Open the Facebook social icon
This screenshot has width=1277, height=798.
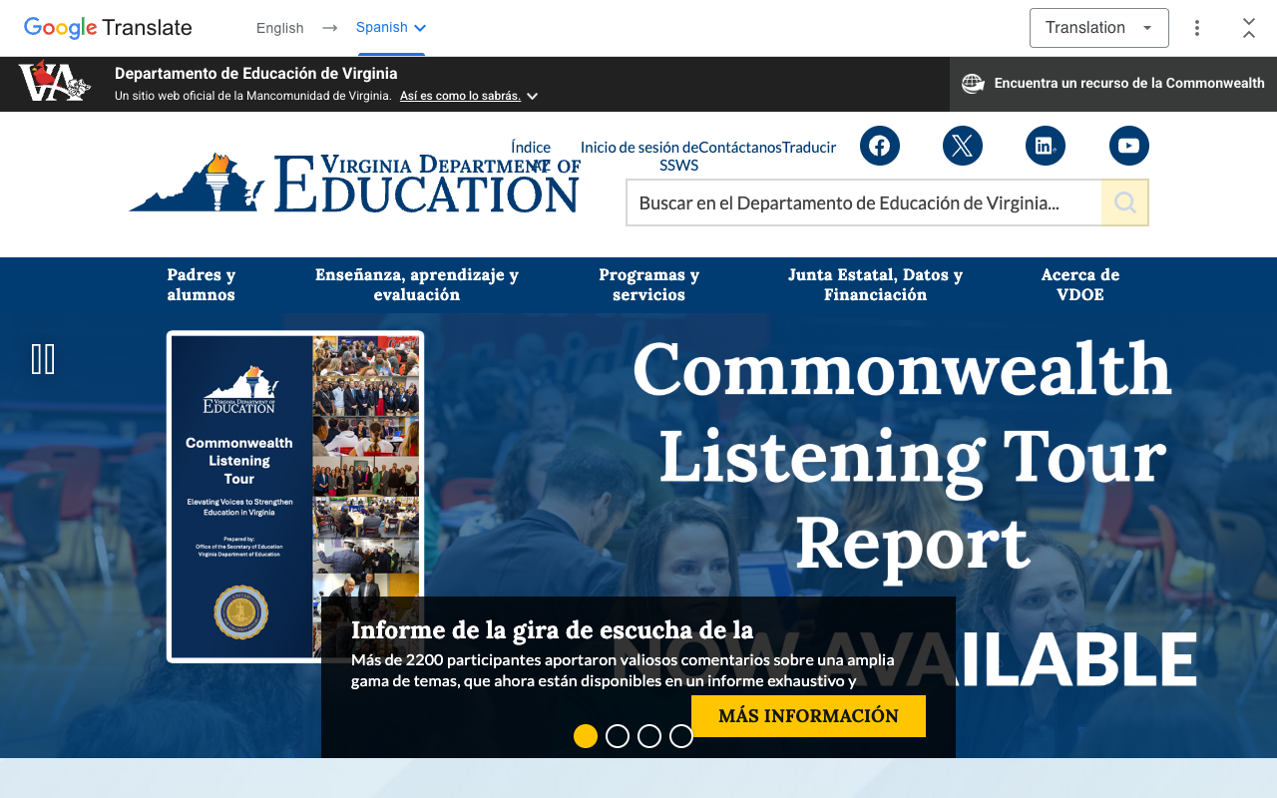coord(880,146)
